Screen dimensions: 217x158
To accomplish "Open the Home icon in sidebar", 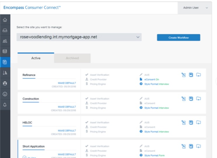I will click(x=5, y=20).
